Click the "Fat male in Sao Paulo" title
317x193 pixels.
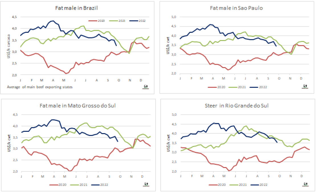pos(236,8)
